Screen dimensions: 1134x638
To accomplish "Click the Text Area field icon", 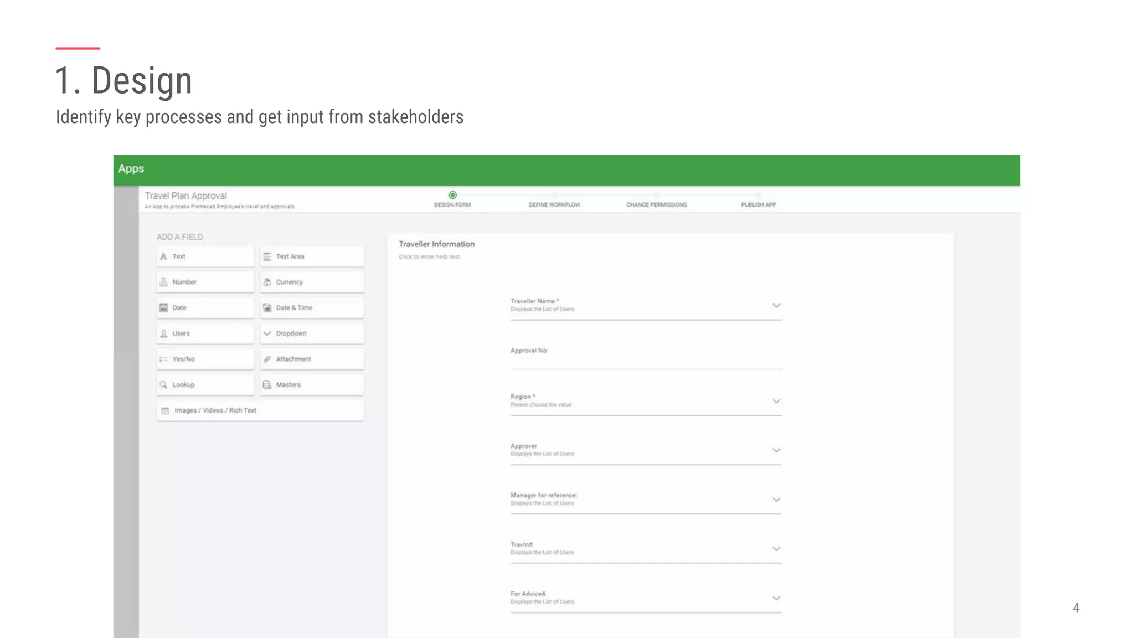I will click(267, 256).
